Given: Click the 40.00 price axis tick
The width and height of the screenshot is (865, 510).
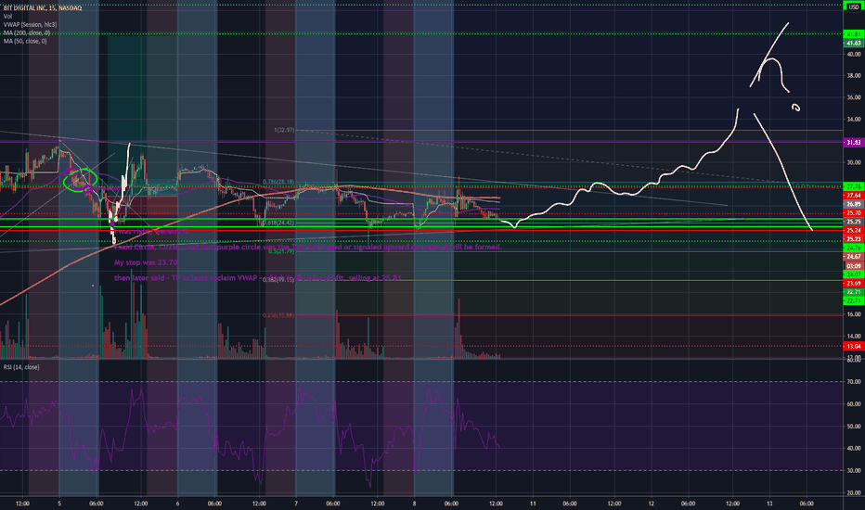Looking at the screenshot, I should tap(854, 54).
